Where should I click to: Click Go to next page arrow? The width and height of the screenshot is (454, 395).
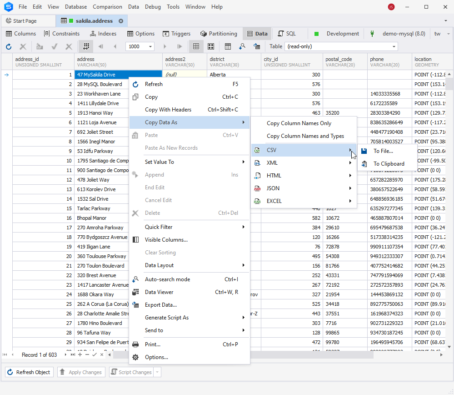pyautogui.click(x=165, y=46)
